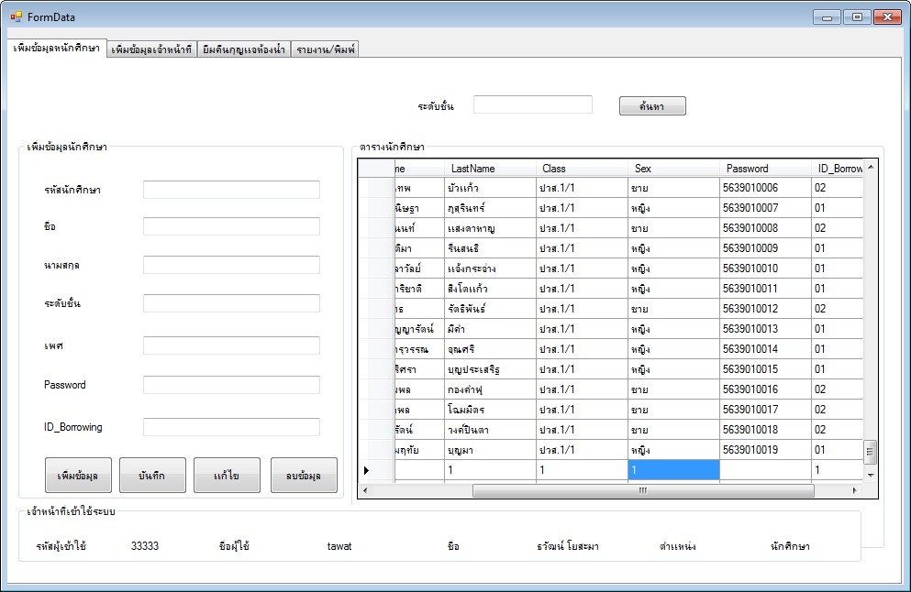Open the ยืมคืนกุญแจห้องน้ำ tab

point(243,49)
